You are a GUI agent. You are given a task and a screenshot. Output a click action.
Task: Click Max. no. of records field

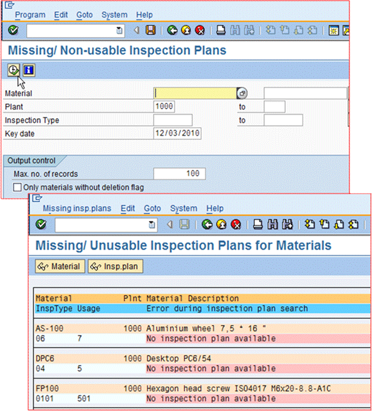pos(180,174)
